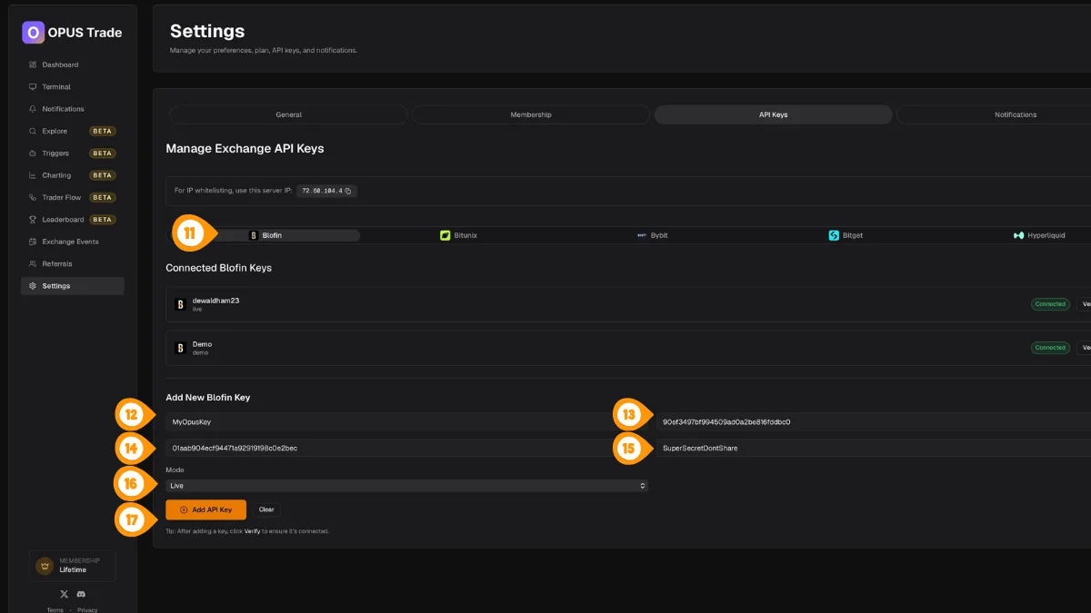Click passphrase field containing SuperSecretDontShare
The height and width of the screenshot is (613, 1091).
click(x=874, y=448)
